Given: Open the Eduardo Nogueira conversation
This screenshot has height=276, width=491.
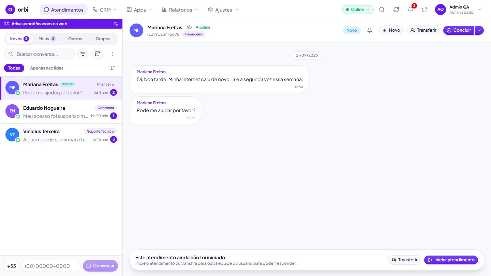Looking at the screenshot, I should click(x=61, y=112).
